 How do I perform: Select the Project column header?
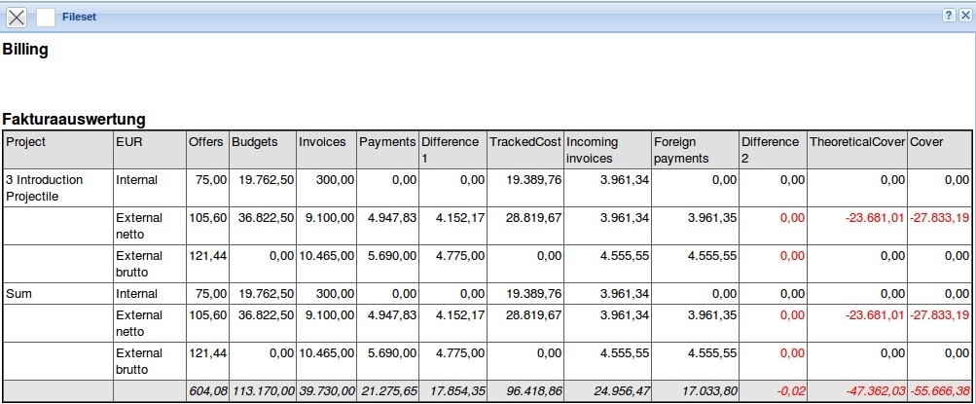coord(26,142)
